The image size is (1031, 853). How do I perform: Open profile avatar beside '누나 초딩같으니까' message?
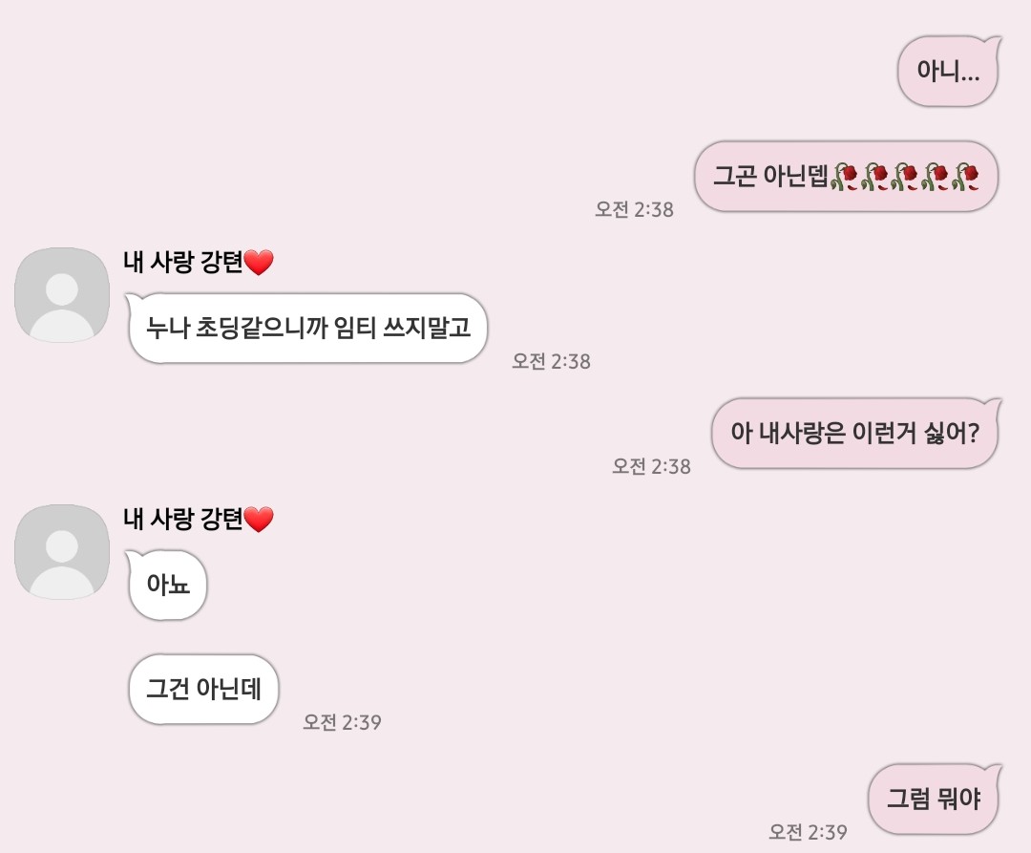pyautogui.click(x=62, y=294)
